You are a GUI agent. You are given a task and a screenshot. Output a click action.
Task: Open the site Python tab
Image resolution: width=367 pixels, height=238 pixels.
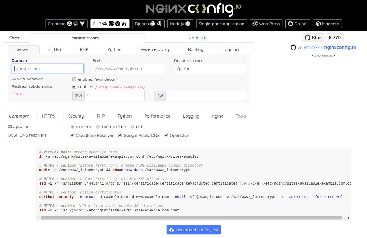[114, 49]
